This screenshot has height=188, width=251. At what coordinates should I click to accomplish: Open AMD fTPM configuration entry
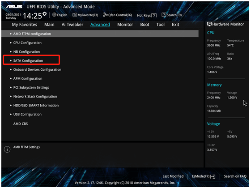[100, 34]
